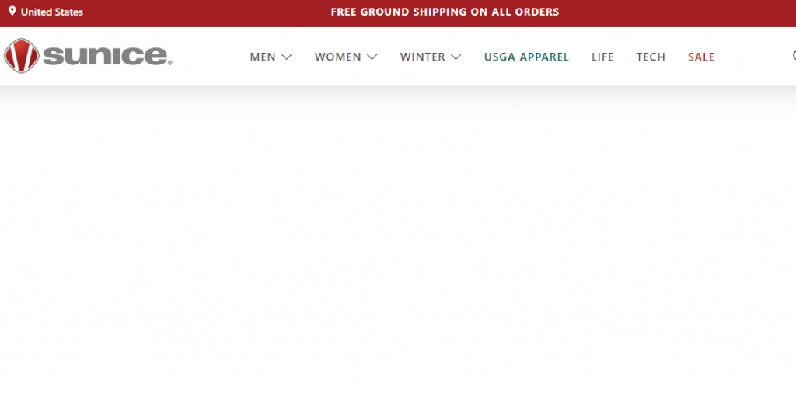Screen dimensions: 796x393
Task: Click the registered trademark symbol after sunice
Action: pyautogui.click(x=170, y=64)
